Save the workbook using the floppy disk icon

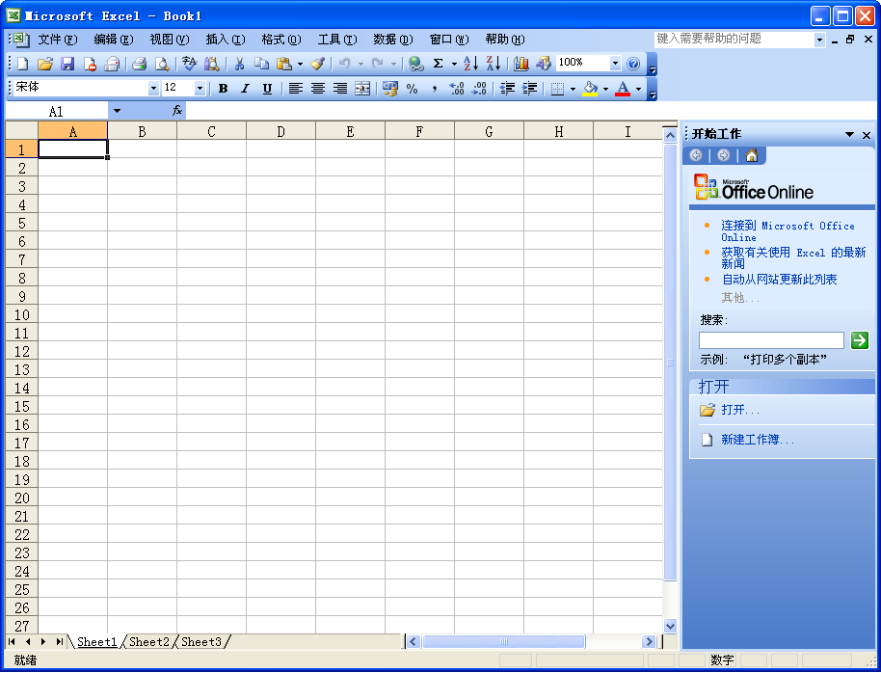(x=67, y=64)
